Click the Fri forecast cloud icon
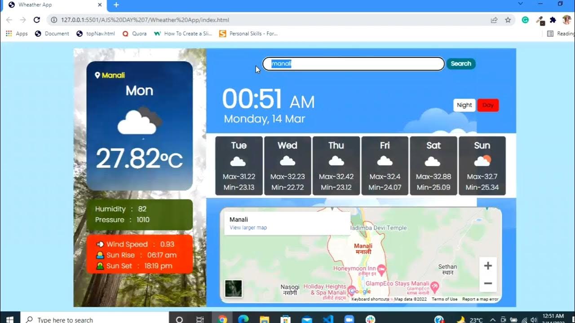Screen dimensions: 575x323 (385, 161)
